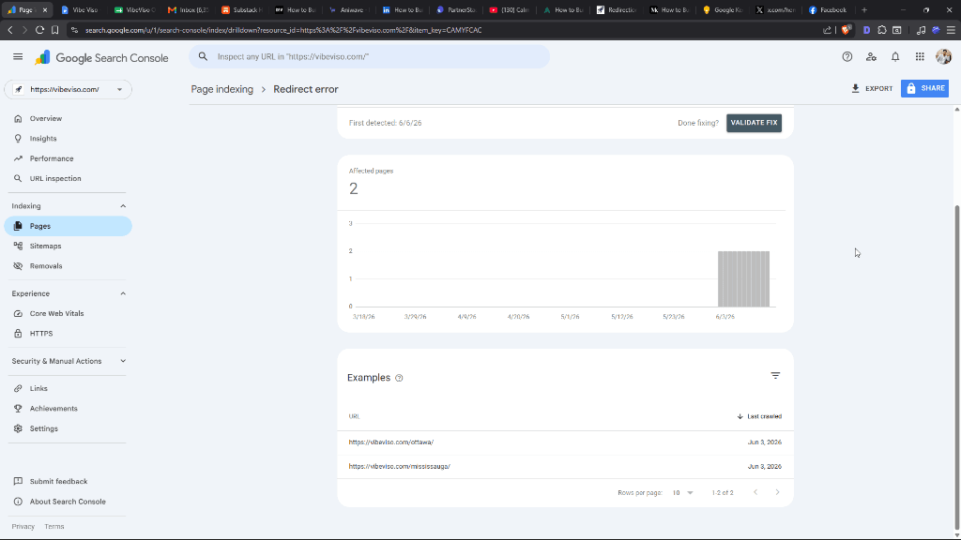
Task: Open the Brave shields icon
Action: [x=847, y=30]
